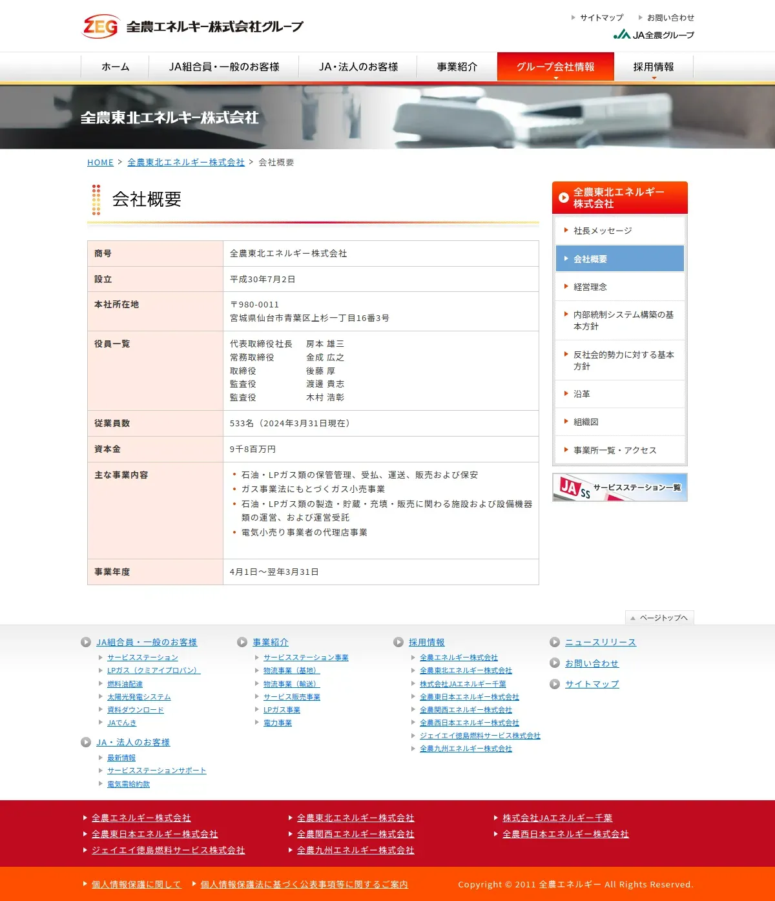The height and width of the screenshot is (901, 775).
Task: Open ジェイエイ徳島燃料サービス株式会社 under 採用情報
Action: (480, 736)
